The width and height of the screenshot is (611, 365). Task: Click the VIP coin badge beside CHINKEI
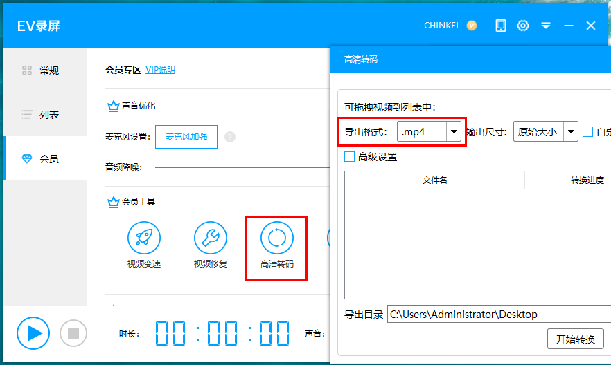click(472, 26)
